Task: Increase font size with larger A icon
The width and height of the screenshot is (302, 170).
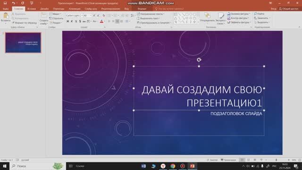Action: [x=94, y=16]
